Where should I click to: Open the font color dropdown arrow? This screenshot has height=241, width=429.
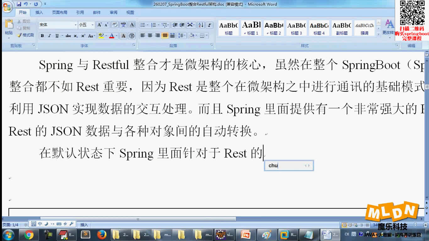[x=117, y=36]
